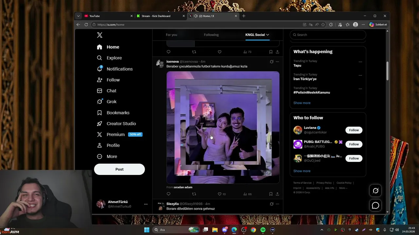
Task: Open Grok actions on SlezyXs's post
Action: coord(271,204)
